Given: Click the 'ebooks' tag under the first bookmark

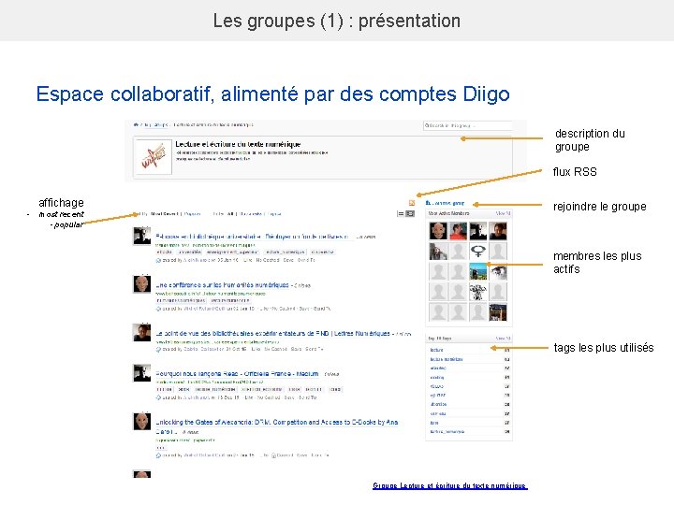Looking at the screenshot, I should point(164,252).
